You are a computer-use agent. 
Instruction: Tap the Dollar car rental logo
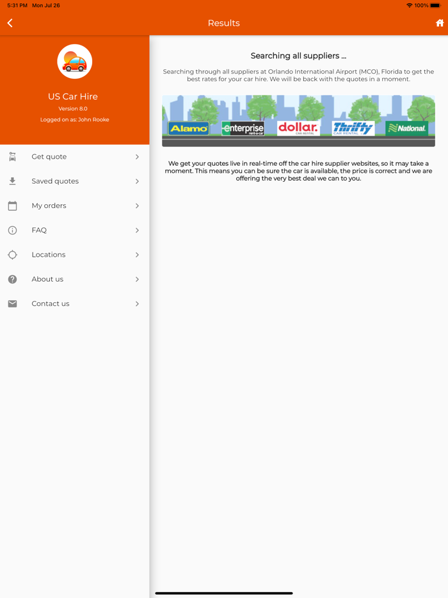coord(298,128)
